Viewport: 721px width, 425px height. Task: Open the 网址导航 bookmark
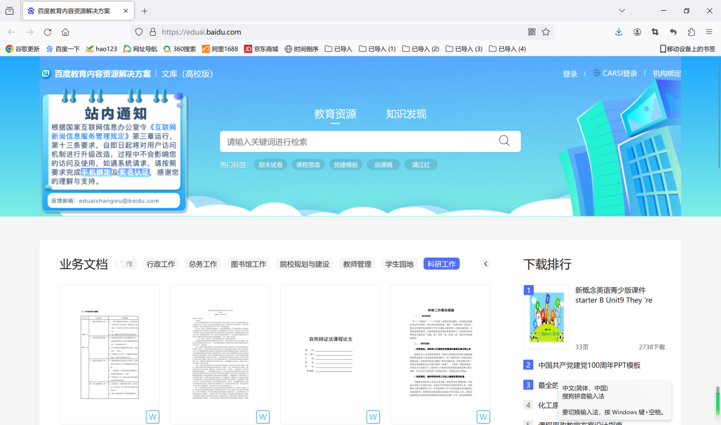(x=140, y=49)
